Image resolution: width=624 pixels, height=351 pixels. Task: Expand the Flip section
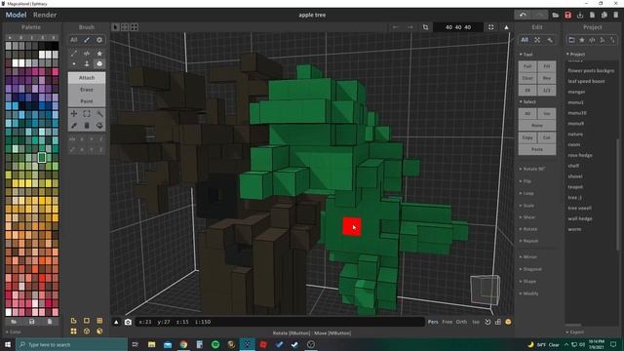click(x=526, y=181)
